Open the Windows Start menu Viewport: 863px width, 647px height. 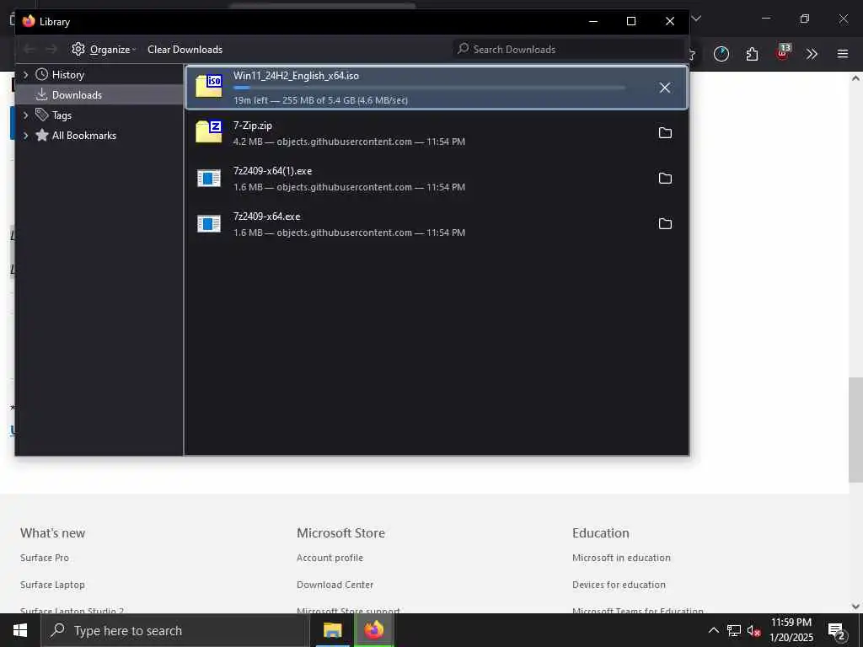click(x=20, y=630)
